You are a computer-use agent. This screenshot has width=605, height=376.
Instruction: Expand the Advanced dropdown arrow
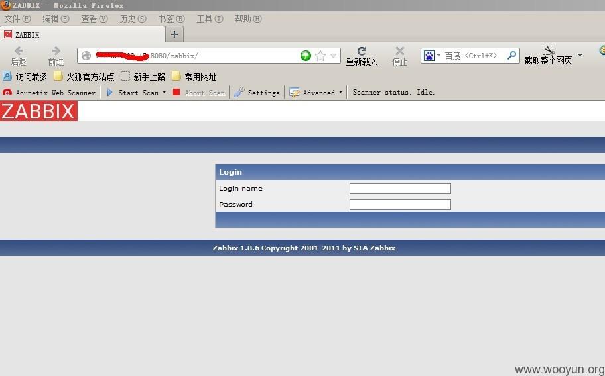click(x=340, y=93)
